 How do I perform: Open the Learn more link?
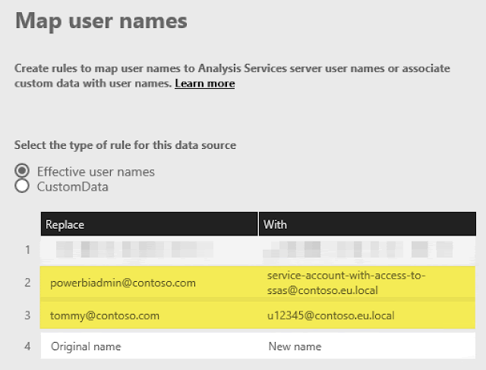coord(204,83)
